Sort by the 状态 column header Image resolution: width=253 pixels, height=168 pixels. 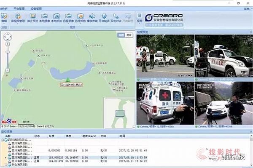coord(37,136)
